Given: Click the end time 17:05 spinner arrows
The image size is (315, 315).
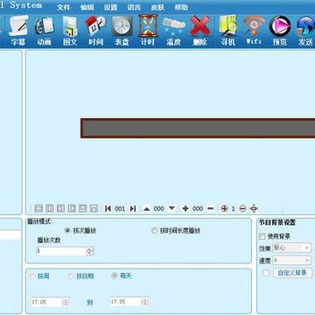Looking at the screenshot, I should pos(145,302).
